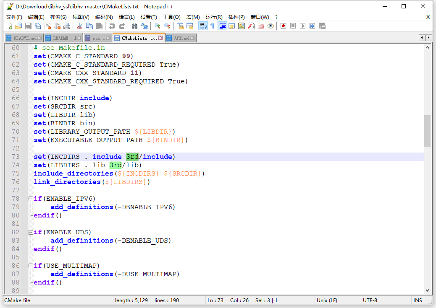
Task: Close the new 1 tab
Action: (x=107, y=37)
